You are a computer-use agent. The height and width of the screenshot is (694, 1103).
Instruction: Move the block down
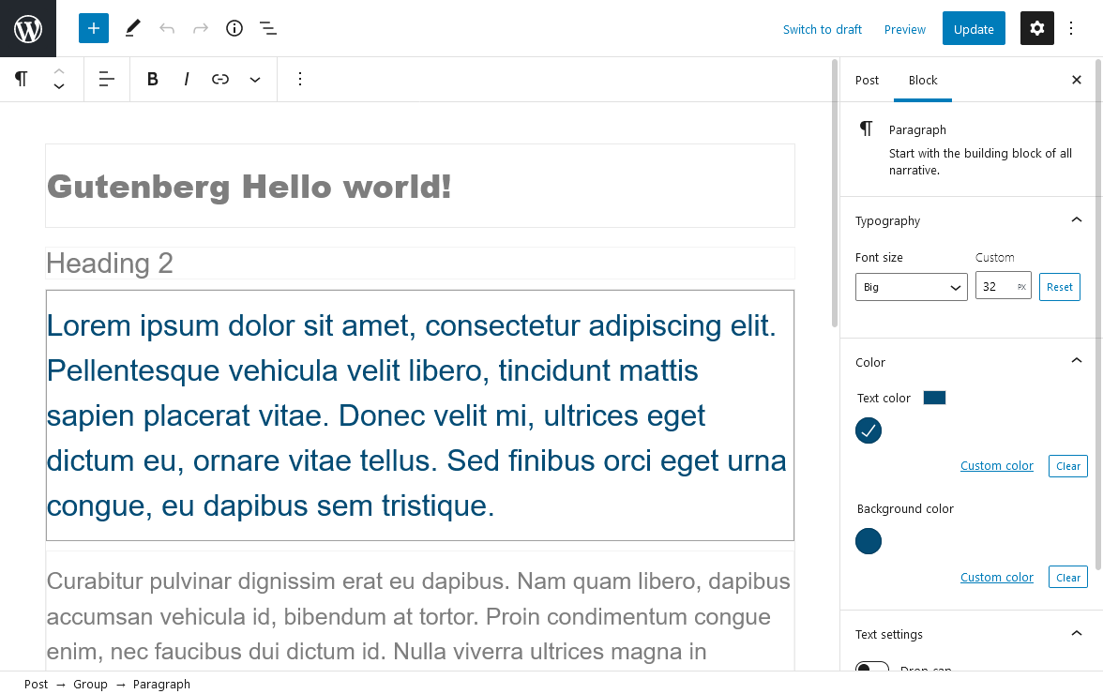point(59,87)
